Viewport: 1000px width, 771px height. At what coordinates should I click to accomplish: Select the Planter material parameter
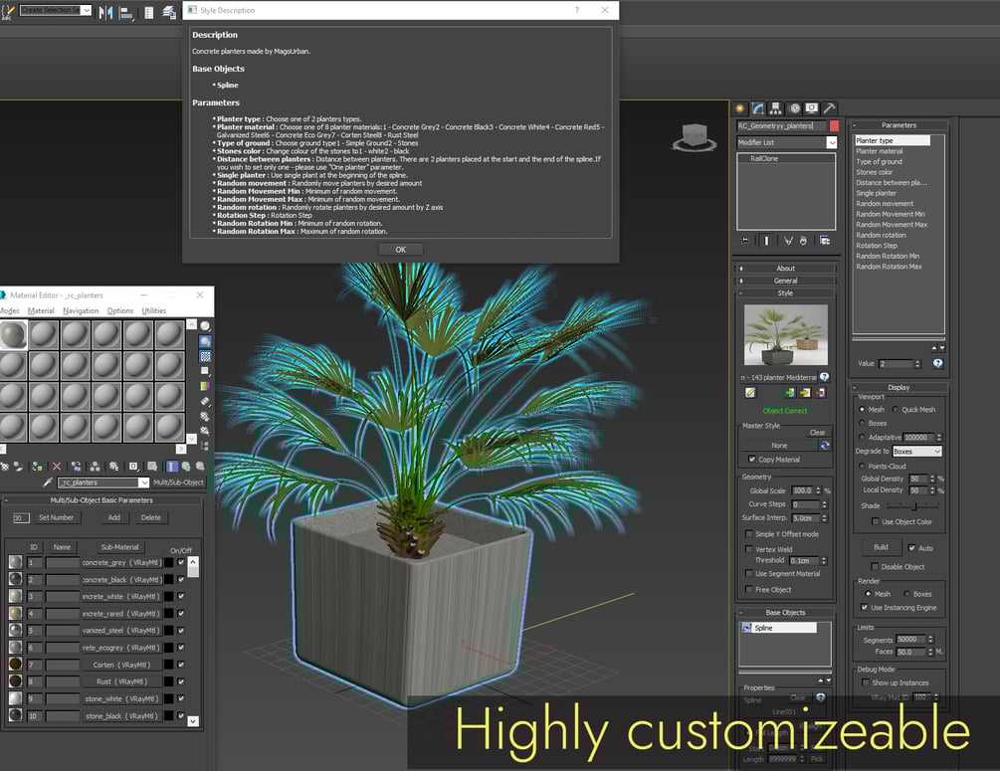(880, 151)
